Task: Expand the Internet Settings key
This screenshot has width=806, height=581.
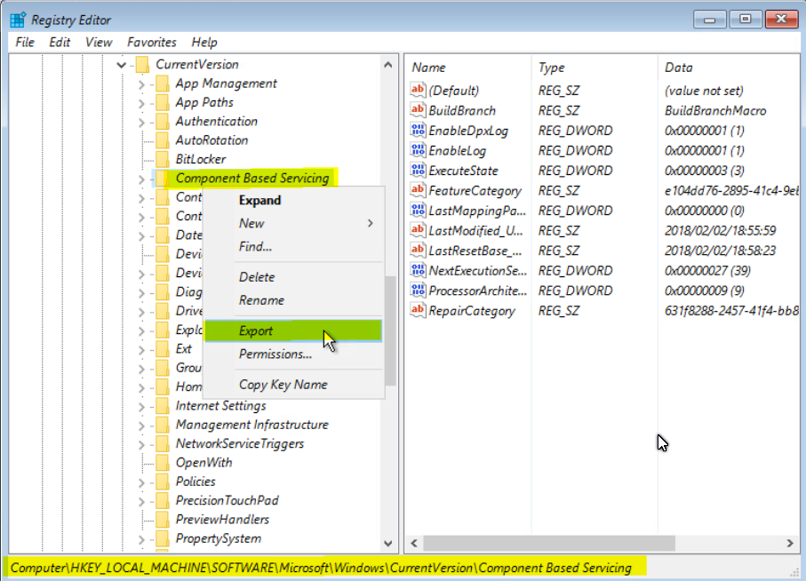Action: (x=141, y=407)
